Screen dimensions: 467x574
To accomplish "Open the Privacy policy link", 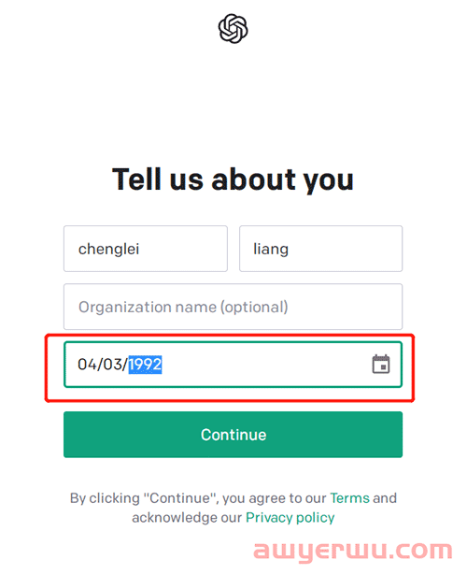I will point(290,518).
